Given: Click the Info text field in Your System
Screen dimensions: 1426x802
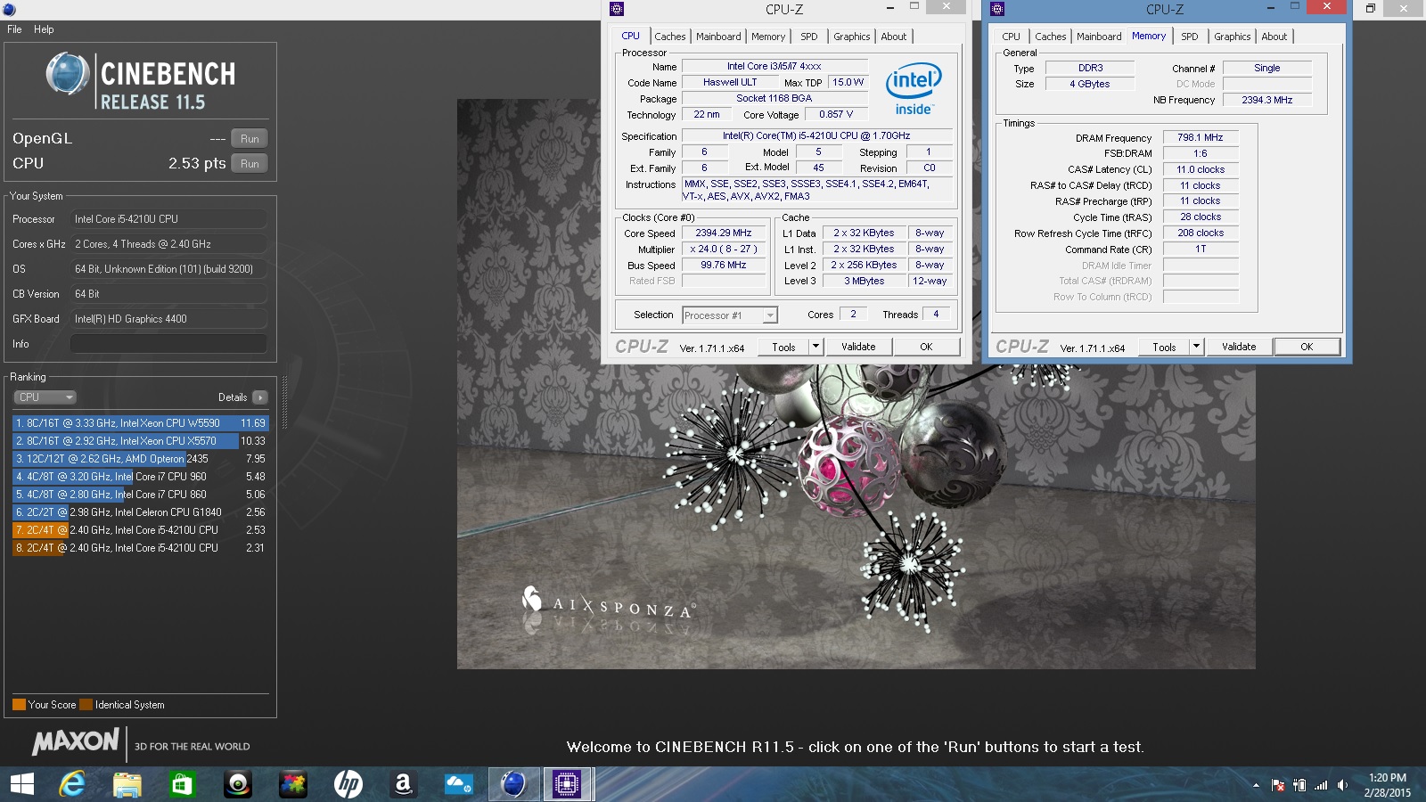Looking at the screenshot, I should click(x=168, y=344).
